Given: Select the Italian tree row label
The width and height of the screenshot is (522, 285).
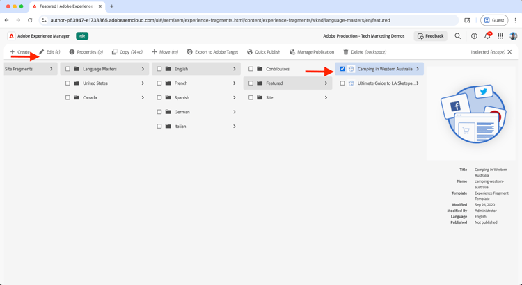Looking at the screenshot, I should pos(180,126).
